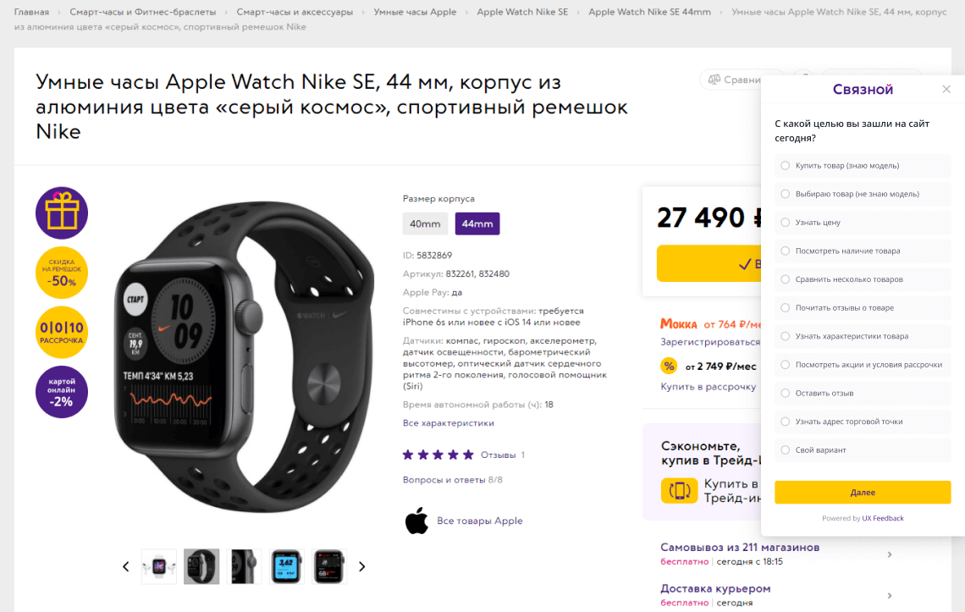
Task: Click the online card -2% badge
Action: (62, 392)
